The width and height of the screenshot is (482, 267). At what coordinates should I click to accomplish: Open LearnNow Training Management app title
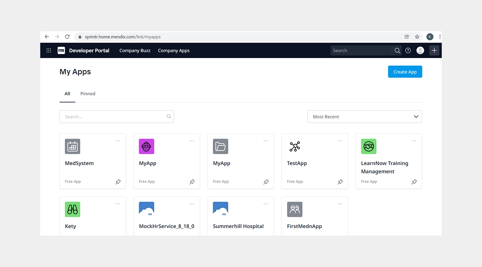(x=385, y=167)
